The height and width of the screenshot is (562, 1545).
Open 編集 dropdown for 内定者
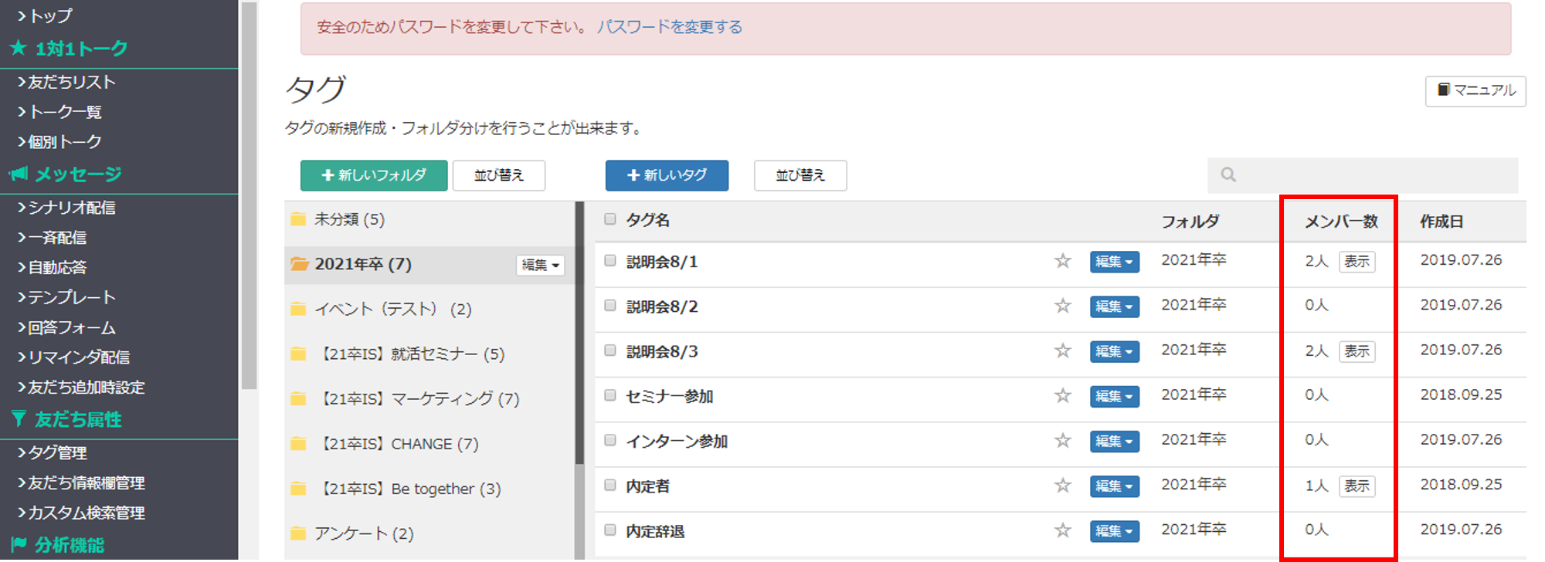coord(1114,486)
